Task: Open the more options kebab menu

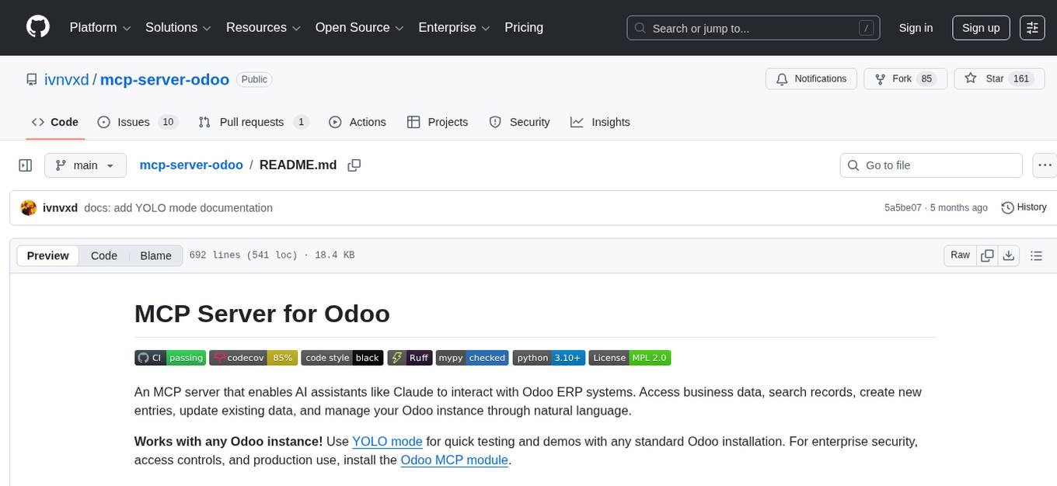Action: [1045, 165]
